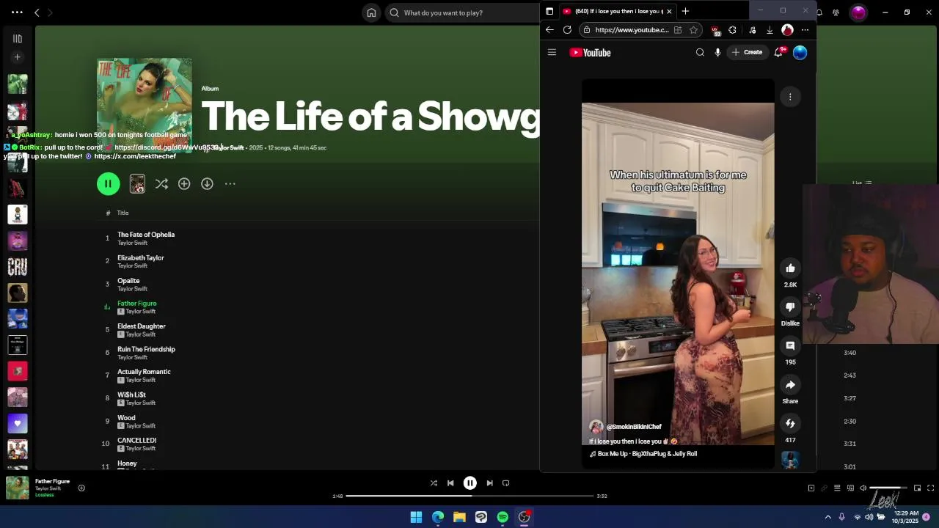
Task: Skip to previous track in player bar
Action: pyautogui.click(x=450, y=483)
